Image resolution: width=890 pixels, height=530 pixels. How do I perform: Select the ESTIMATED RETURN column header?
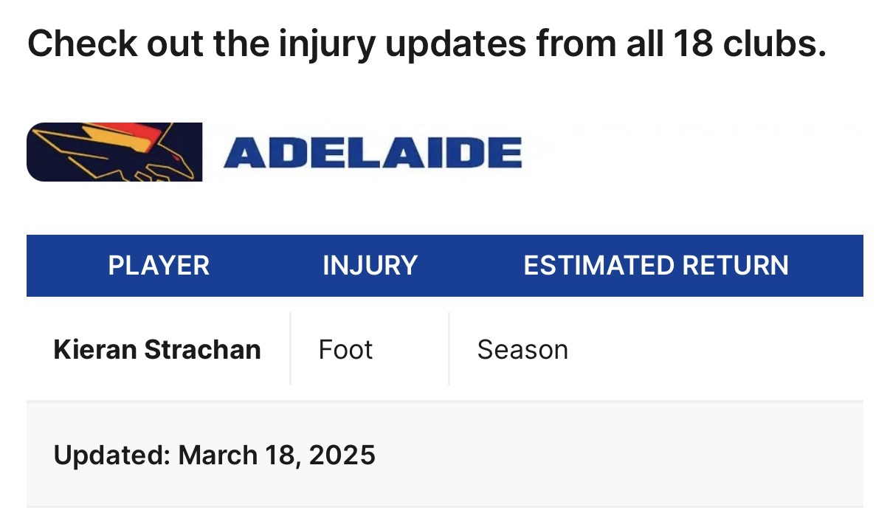pos(655,265)
